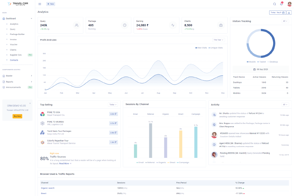Select Invoice from the sidebar menu

tap(13, 39)
